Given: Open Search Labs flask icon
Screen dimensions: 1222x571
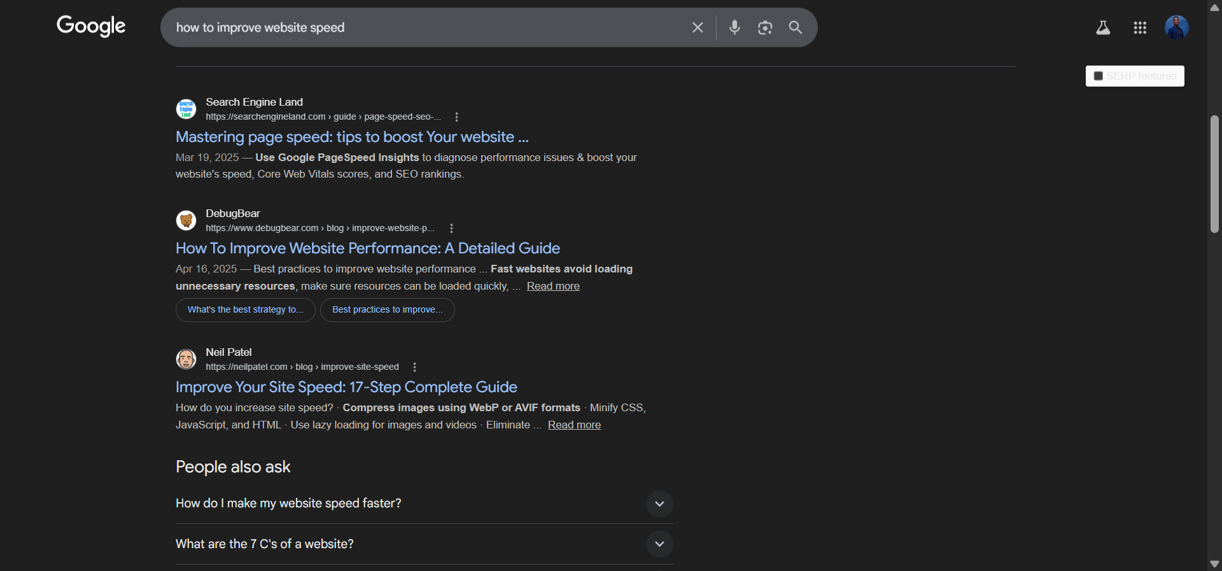Looking at the screenshot, I should 1103,27.
